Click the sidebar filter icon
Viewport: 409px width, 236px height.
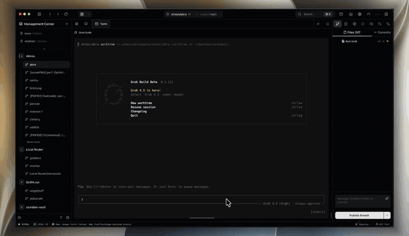[61, 218]
